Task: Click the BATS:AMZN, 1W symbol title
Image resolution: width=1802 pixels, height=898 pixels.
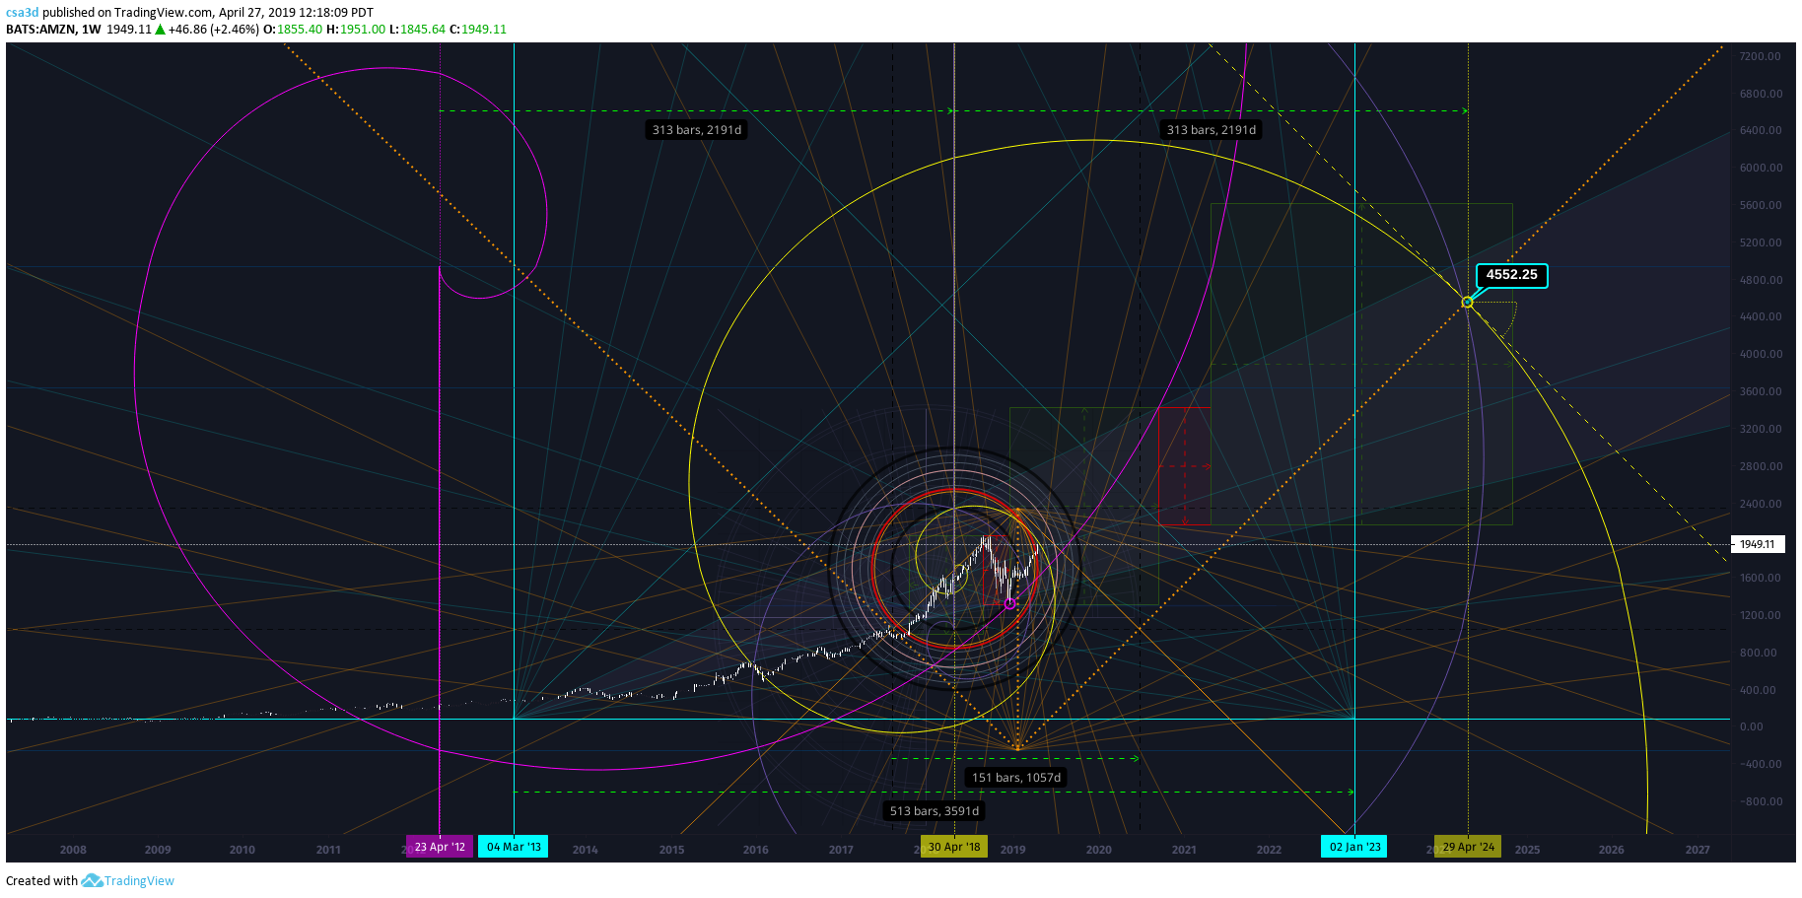Action: (x=53, y=30)
